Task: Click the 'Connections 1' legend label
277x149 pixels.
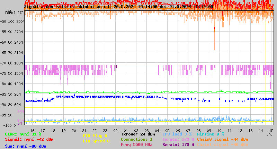Action: click(136, 139)
